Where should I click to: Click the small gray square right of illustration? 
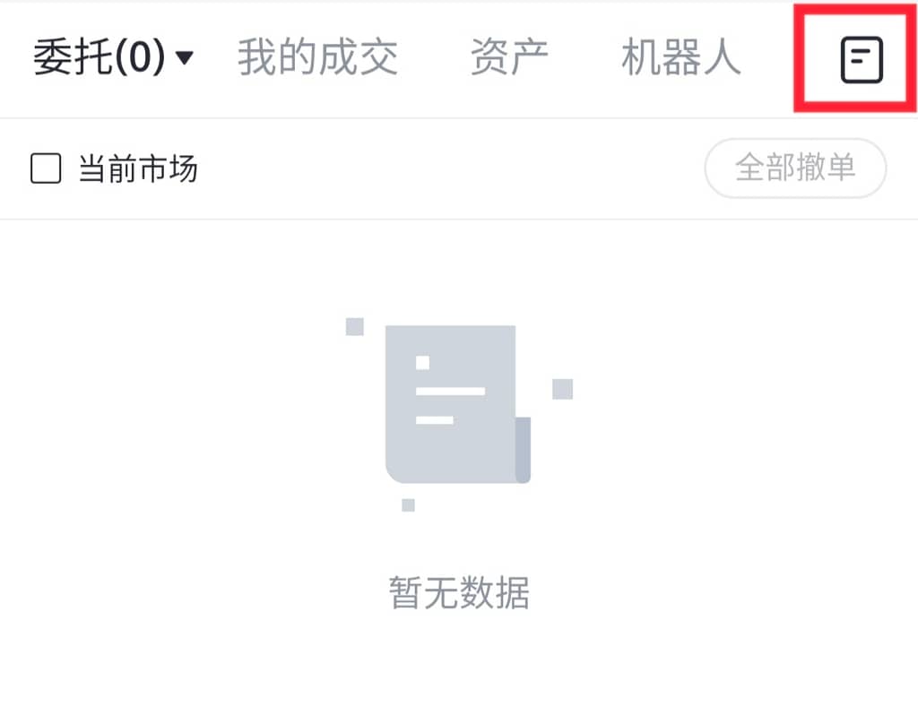coord(563,389)
